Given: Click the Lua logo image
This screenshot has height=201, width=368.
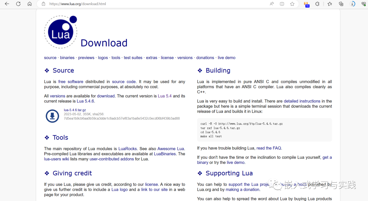Looking at the screenshot, I should 61,32.
